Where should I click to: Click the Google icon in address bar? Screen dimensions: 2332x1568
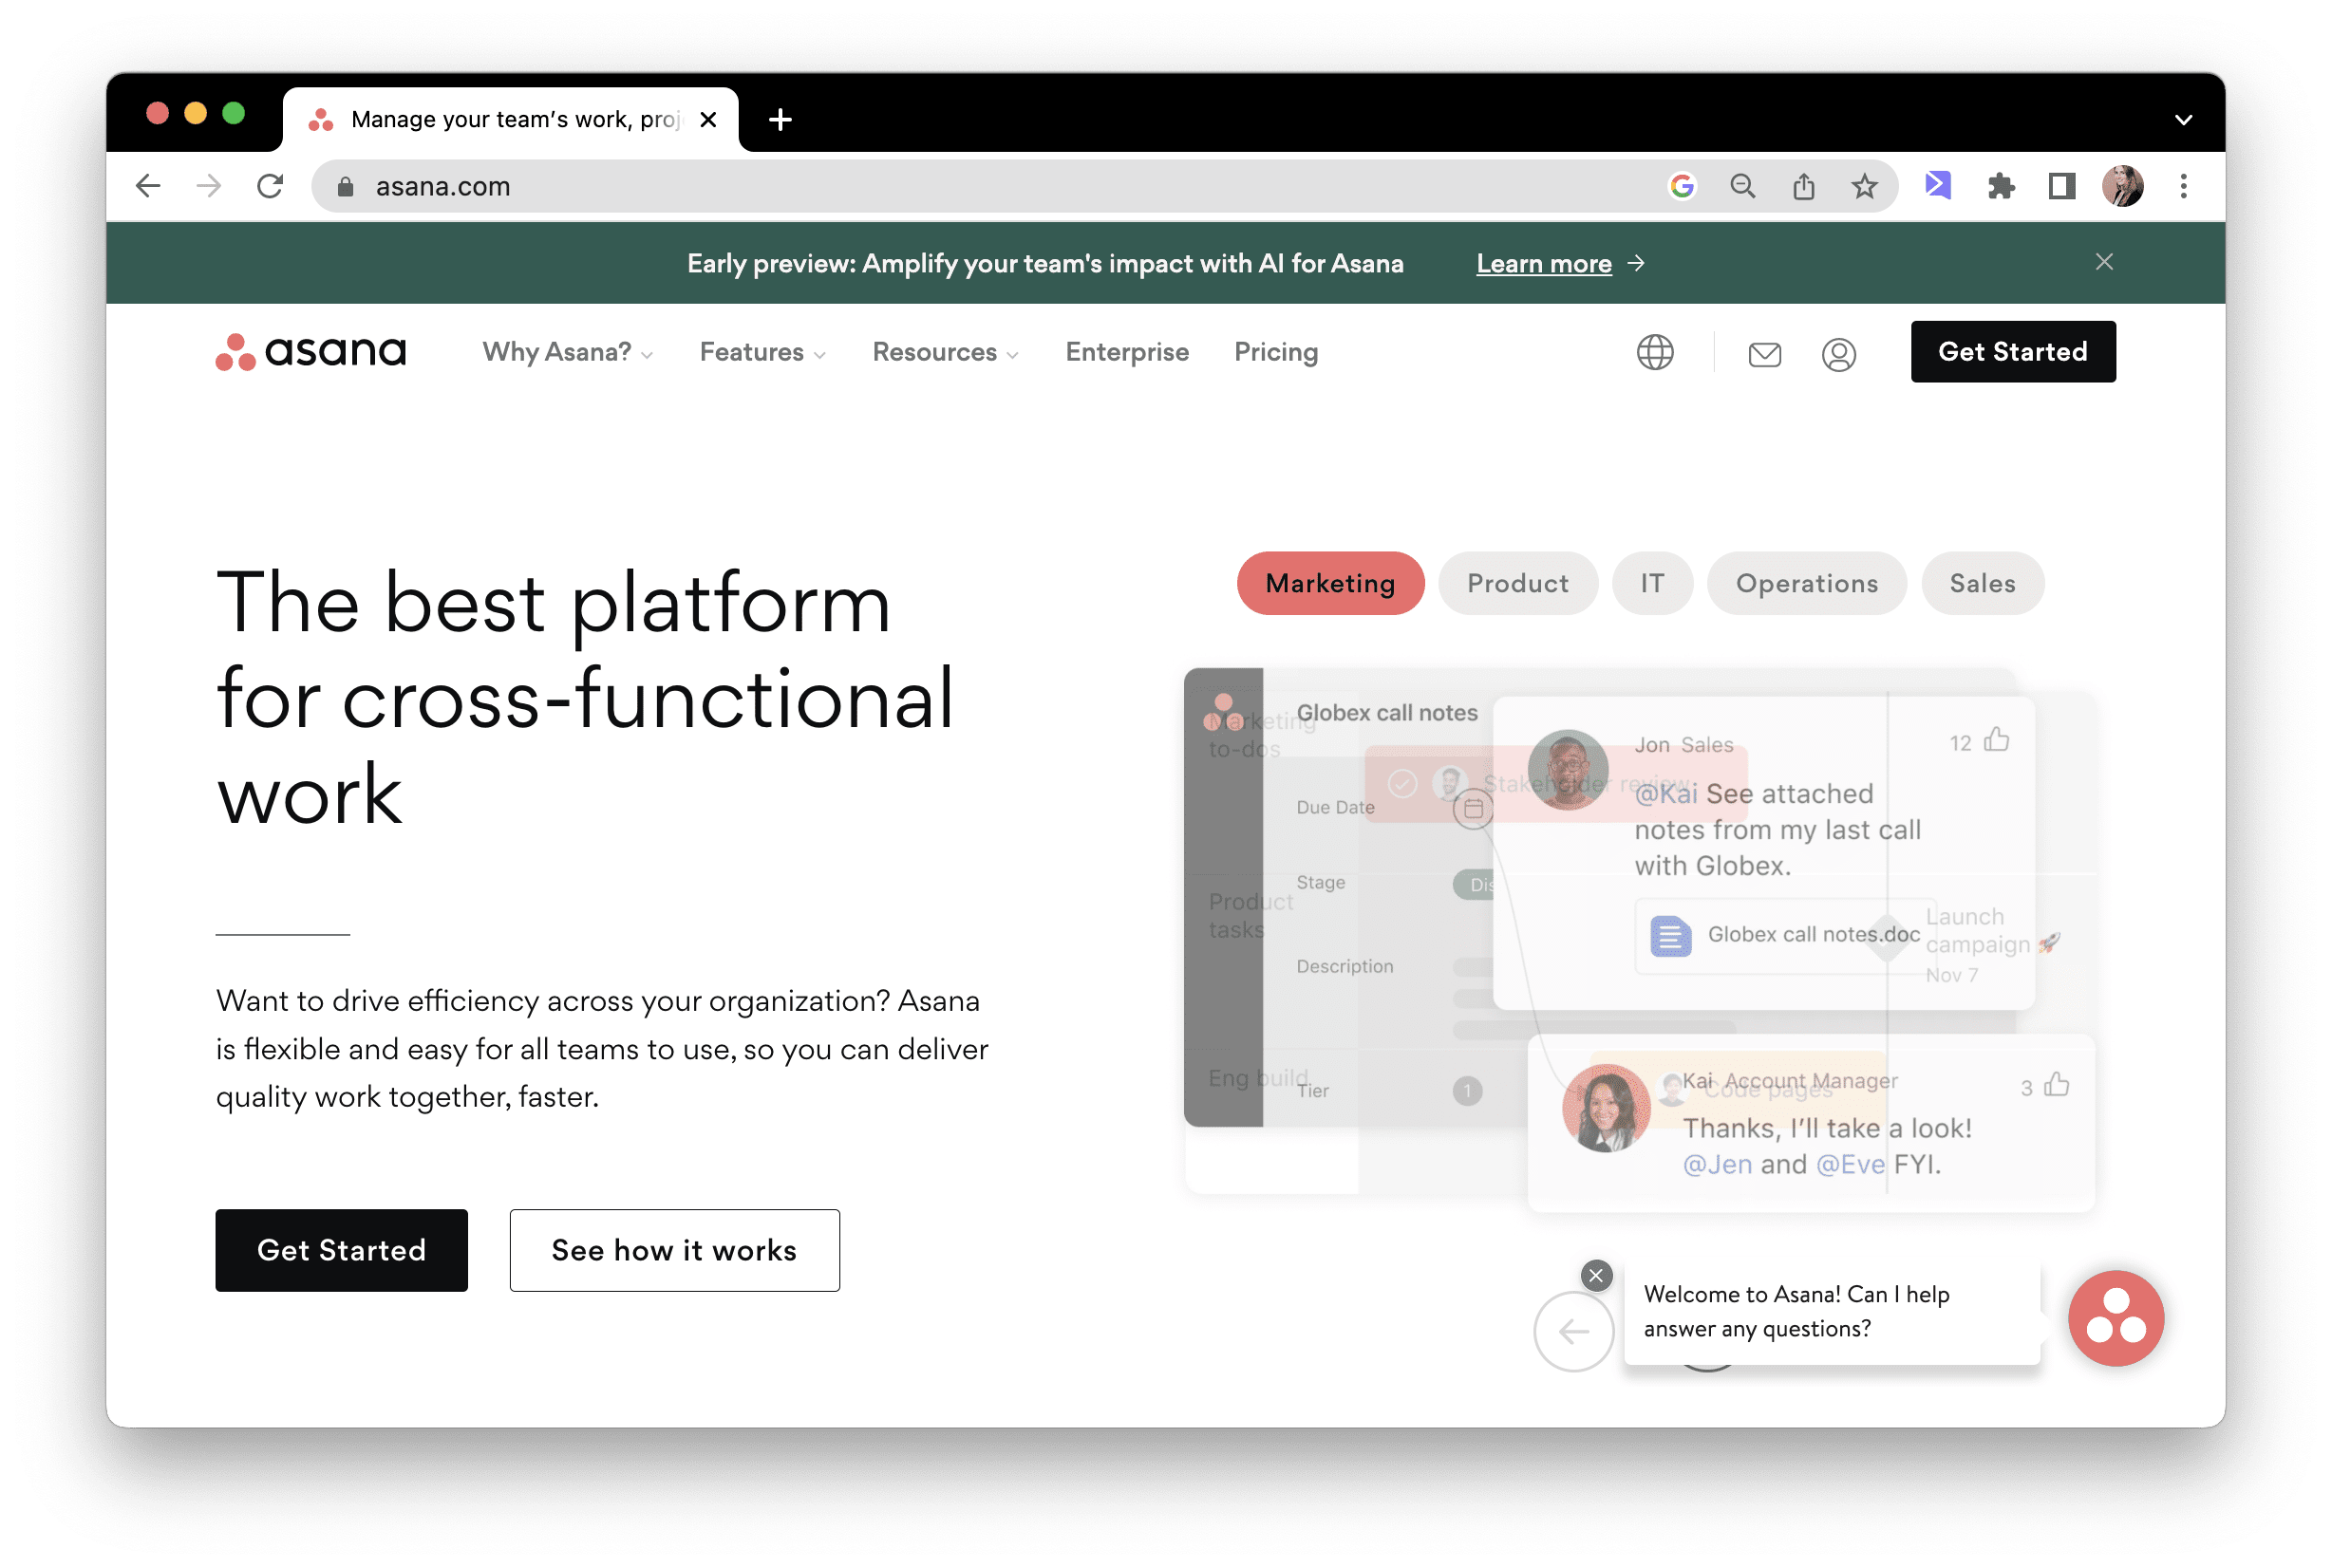[x=1682, y=186]
